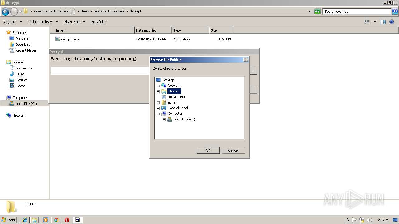Image resolution: width=399 pixels, height=224 pixels.
Task: Open the recent pages dropdown arrow
Action: click(20, 12)
